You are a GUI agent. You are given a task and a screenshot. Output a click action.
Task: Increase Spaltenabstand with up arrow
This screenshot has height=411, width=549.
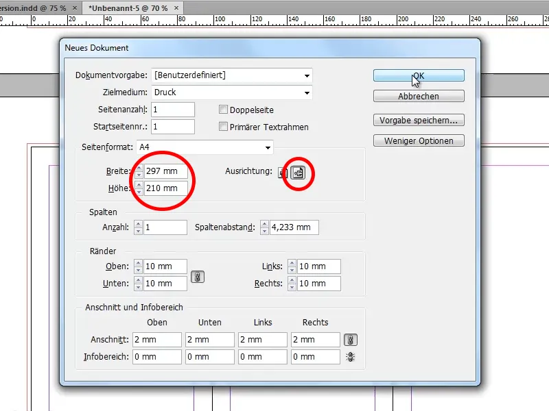(x=264, y=224)
